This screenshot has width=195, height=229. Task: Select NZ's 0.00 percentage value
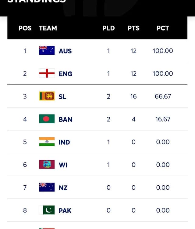[163, 187]
